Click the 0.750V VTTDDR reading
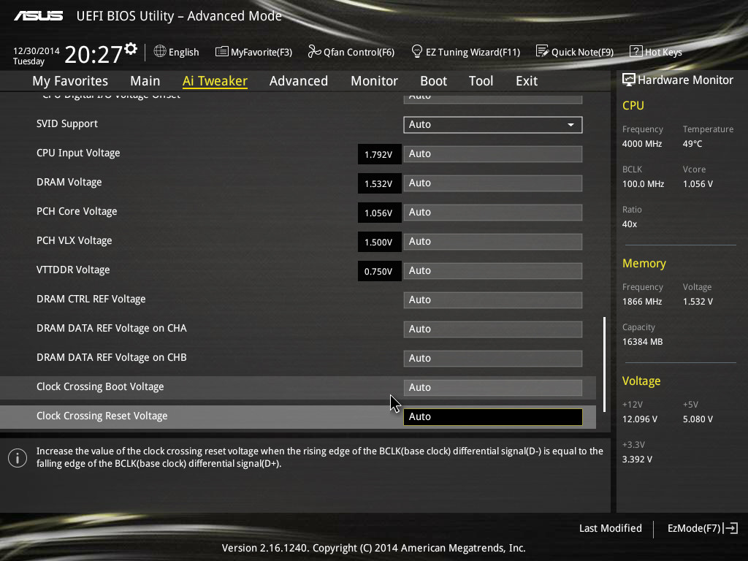Viewport: 748px width, 561px height. pos(378,272)
